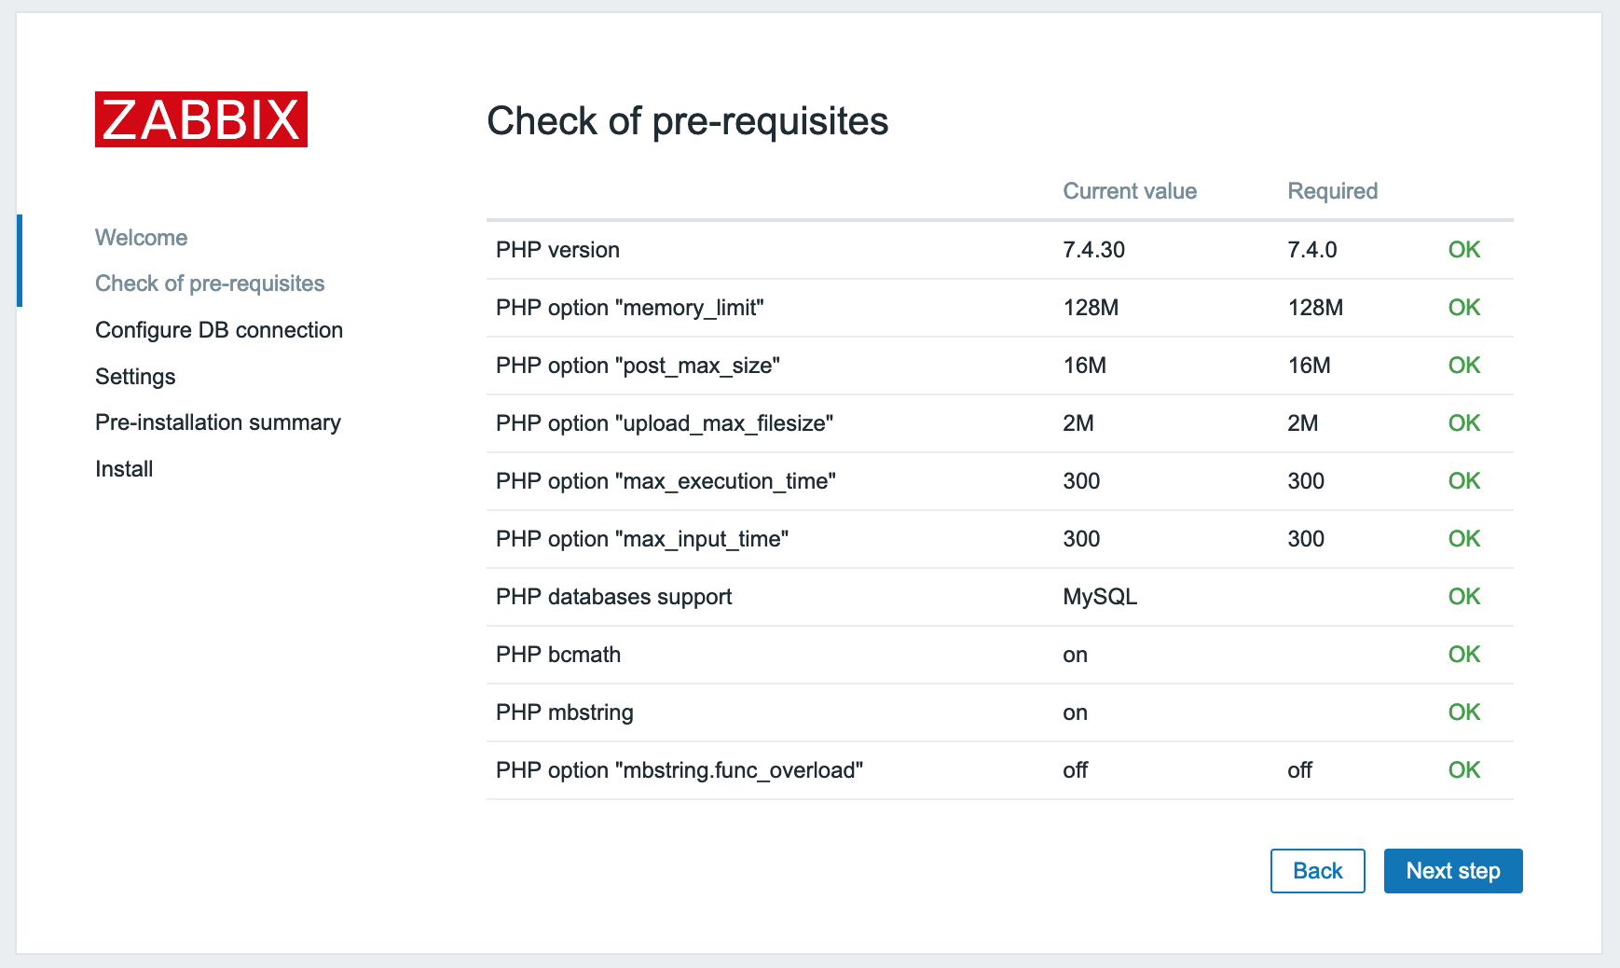Click OK status for PHP mbstring

1463,712
